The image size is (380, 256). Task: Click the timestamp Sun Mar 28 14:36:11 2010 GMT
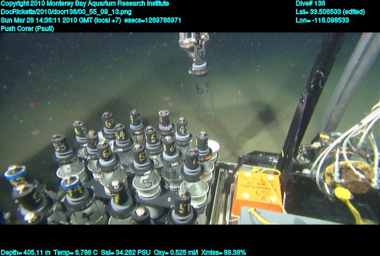click(x=46, y=20)
